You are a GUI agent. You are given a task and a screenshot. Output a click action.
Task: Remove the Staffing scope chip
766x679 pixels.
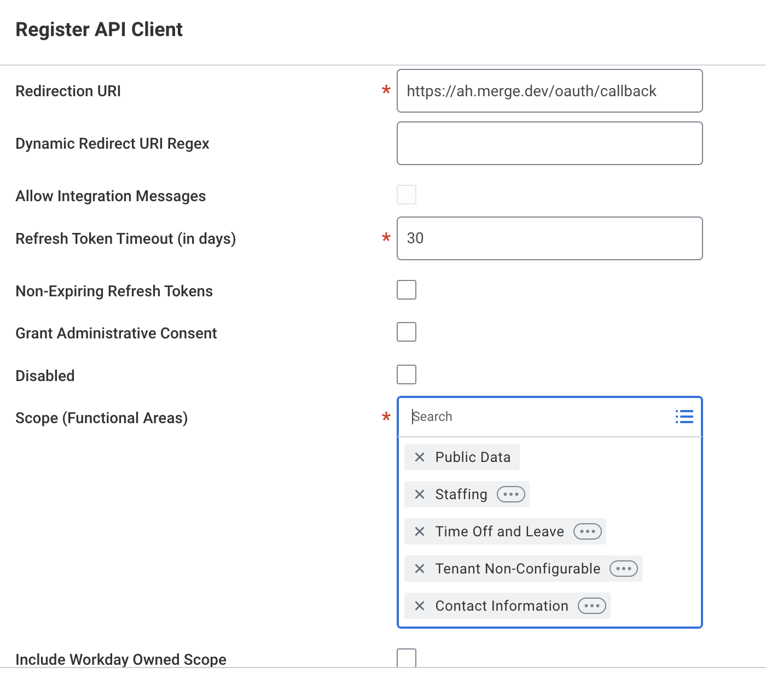click(x=420, y=494)
